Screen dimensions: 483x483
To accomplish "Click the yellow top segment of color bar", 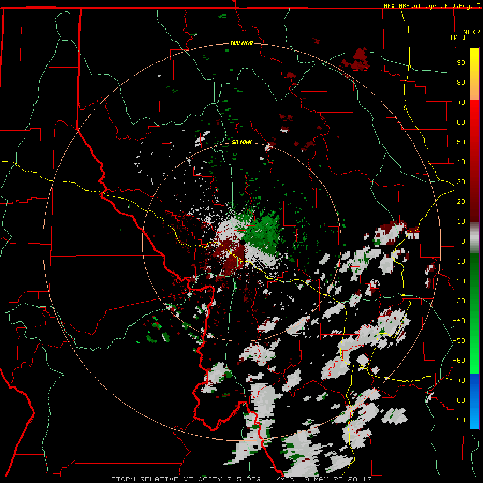I will tap(474, 74).
